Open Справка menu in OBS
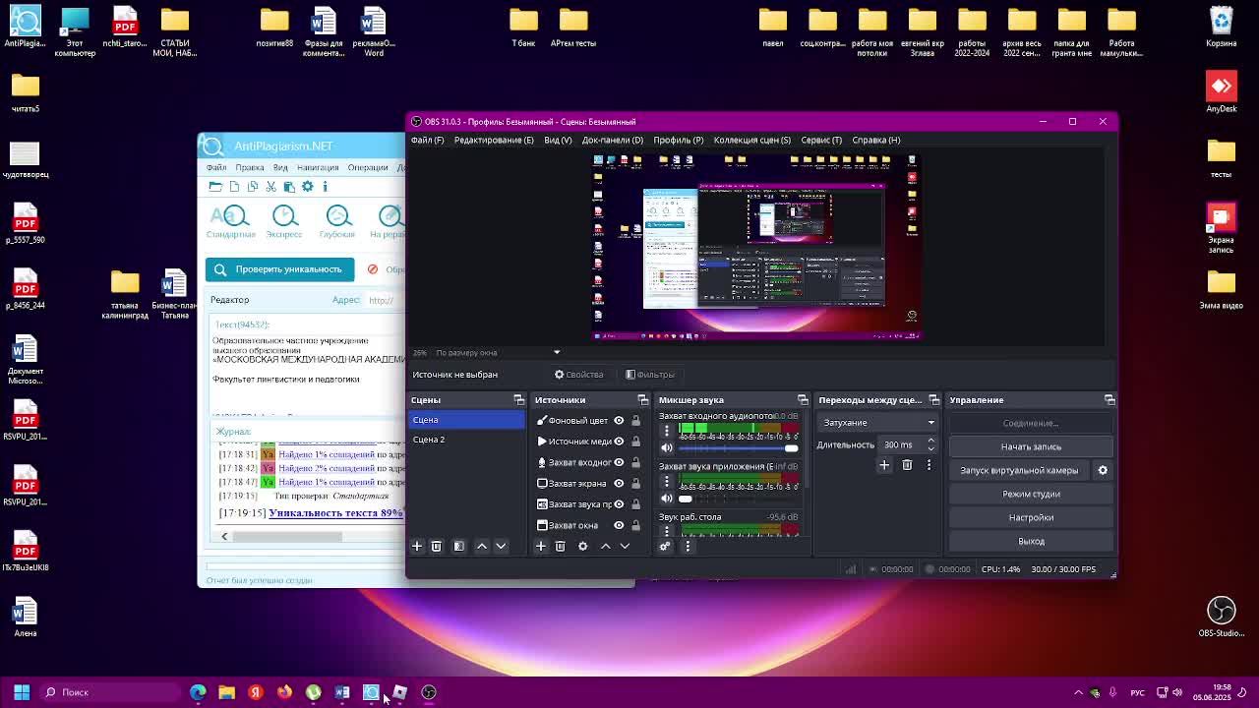The image size is (1259, 708). pos(875,140)
